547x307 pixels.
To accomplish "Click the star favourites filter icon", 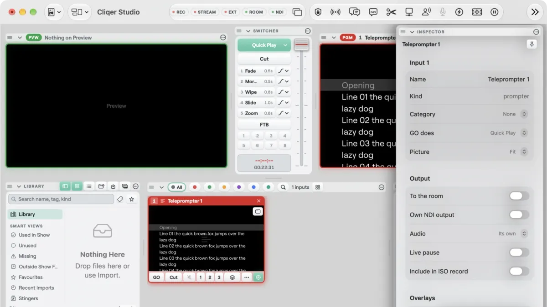I will pos(132,199).
